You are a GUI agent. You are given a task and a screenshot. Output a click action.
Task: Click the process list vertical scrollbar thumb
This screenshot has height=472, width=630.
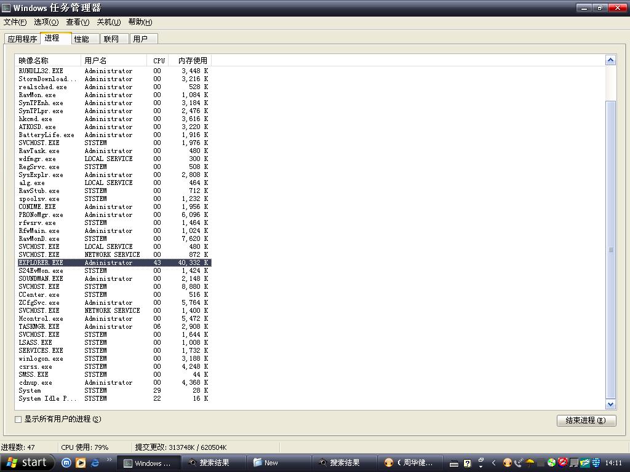[x=610, y=250]
